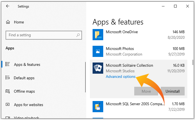Click the Default apps sidebar icon
Viewport: 195px width, 120px height.
click(8, 78)
